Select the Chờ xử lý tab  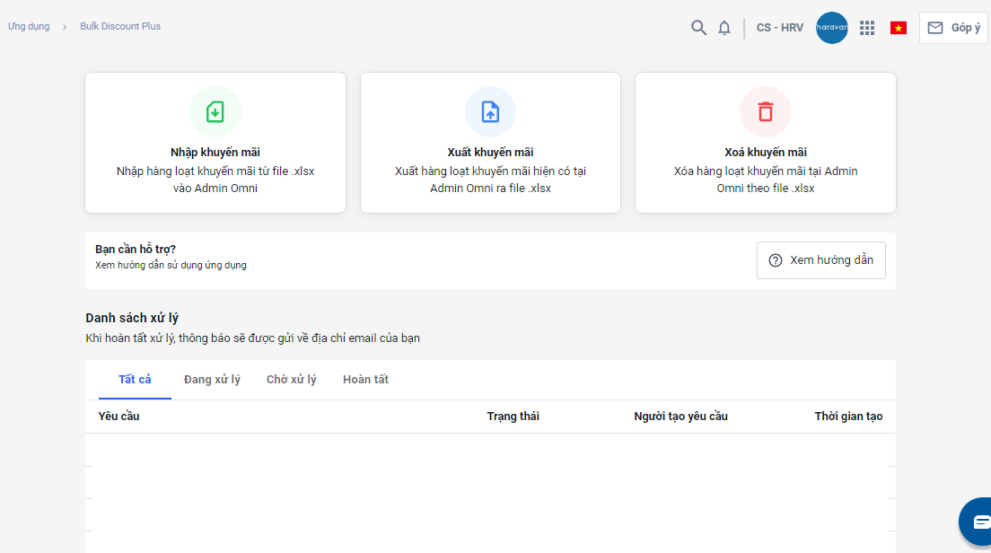click(291, 380)
